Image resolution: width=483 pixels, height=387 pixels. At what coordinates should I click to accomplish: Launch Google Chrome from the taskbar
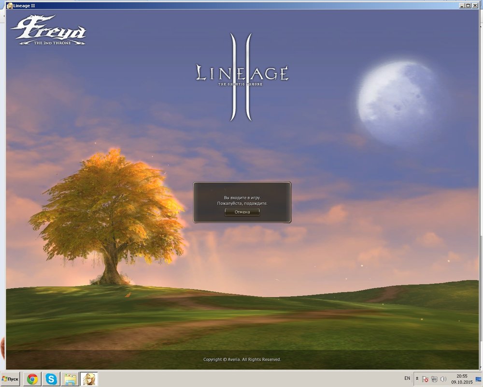coord(32,379)
